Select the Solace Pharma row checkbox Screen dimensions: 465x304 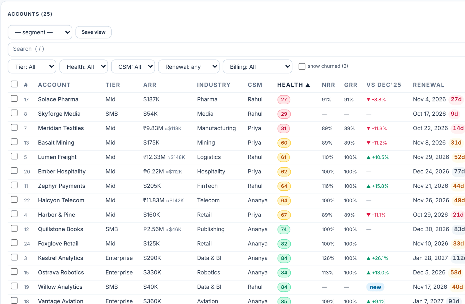coord(14,99)
